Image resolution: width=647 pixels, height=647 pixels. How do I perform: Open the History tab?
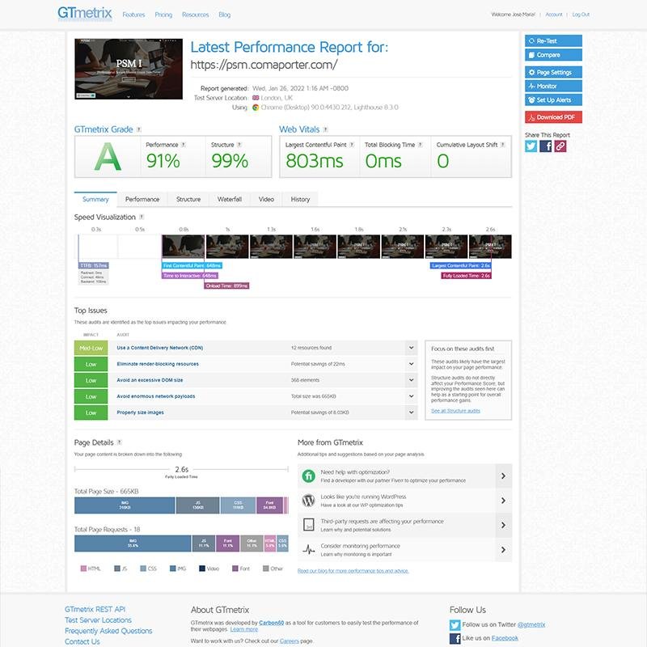[x=300, y=199]
